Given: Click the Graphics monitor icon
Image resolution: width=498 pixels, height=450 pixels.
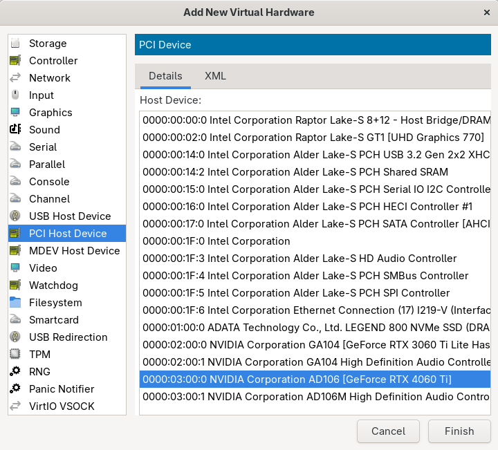Looking at the screenshot, I should coord(15,113).
